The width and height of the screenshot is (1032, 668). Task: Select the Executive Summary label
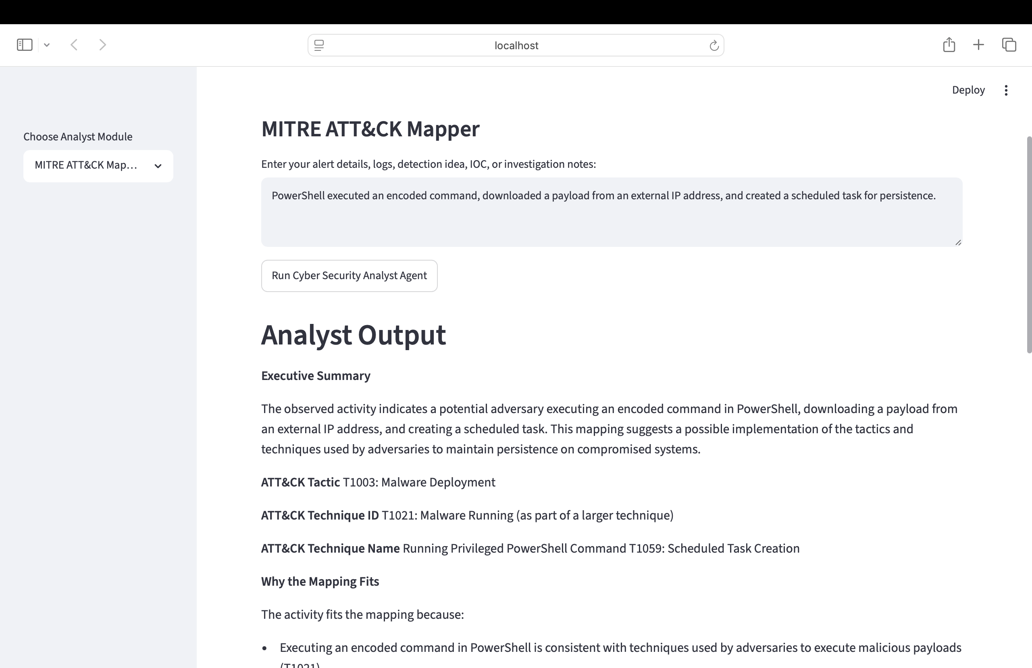[316, 376]
